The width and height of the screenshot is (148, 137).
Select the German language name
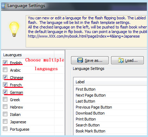(17, 92)
